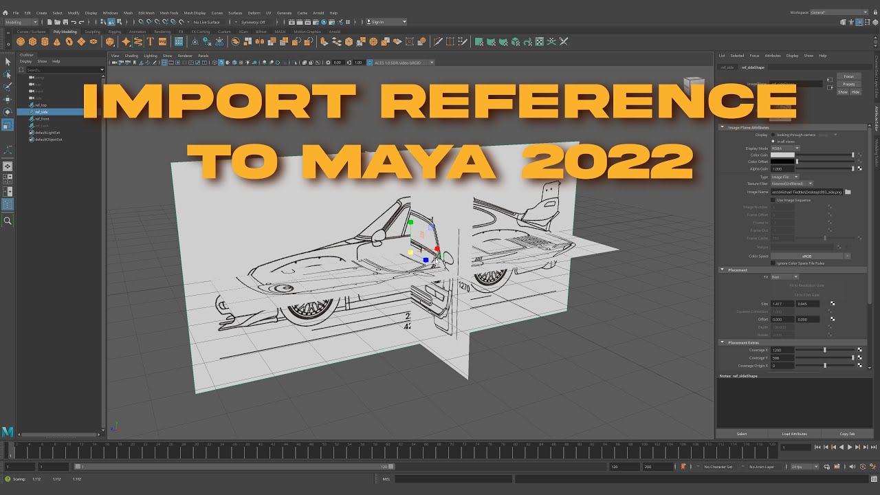Open the ACES 1.0 SDR-video view transform dropdown

point(403,63)
